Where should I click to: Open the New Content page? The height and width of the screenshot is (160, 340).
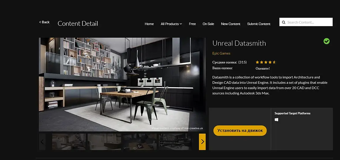coord(231,24)
